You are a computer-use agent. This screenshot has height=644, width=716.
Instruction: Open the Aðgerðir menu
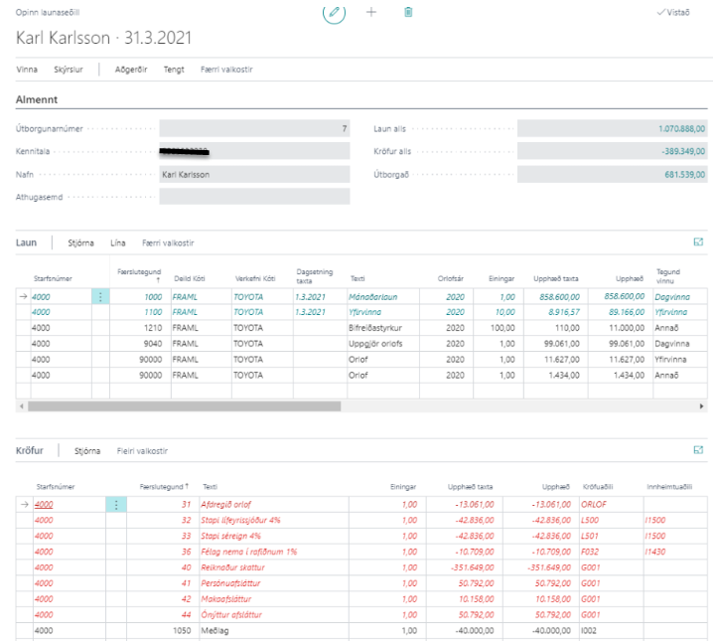(130, 70)
